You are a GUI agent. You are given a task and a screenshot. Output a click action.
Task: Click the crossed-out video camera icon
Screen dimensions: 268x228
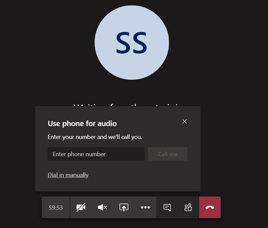click(x=81, y=207)
